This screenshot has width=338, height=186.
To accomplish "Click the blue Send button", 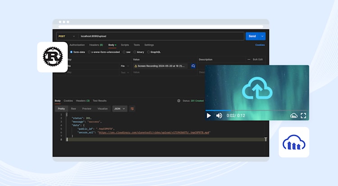I will [x=252, y=36].
